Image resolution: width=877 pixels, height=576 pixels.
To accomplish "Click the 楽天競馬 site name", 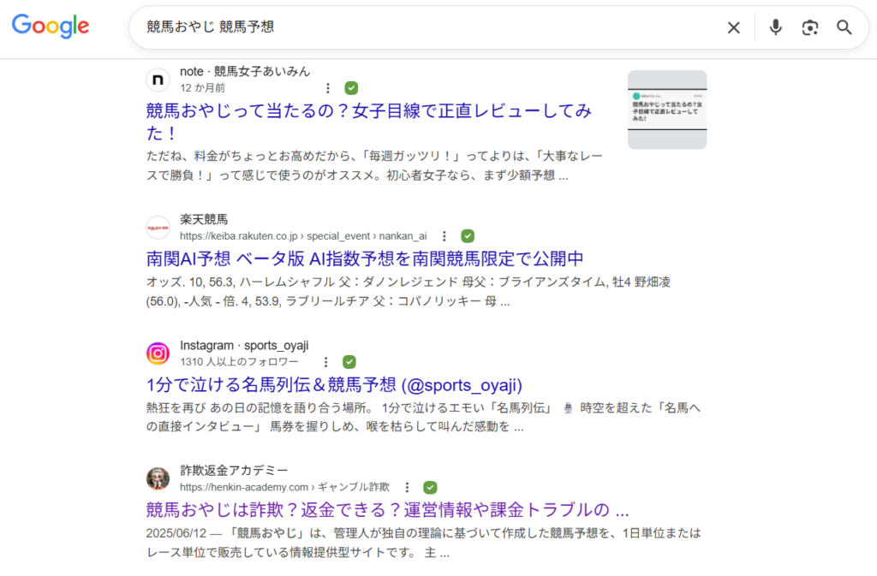I will (x=204, y=220).
